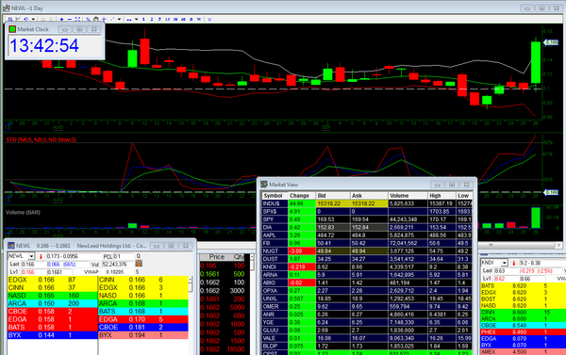Click the BYX 0.144 bid row in the NEWL window
The width and height of the screenshot is (566, 355).
(x=52, y=335)
